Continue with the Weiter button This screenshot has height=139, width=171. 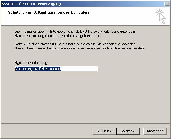pos(128,131)
